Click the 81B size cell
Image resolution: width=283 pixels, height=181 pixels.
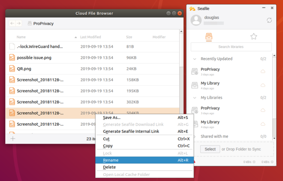pos(130,47)
